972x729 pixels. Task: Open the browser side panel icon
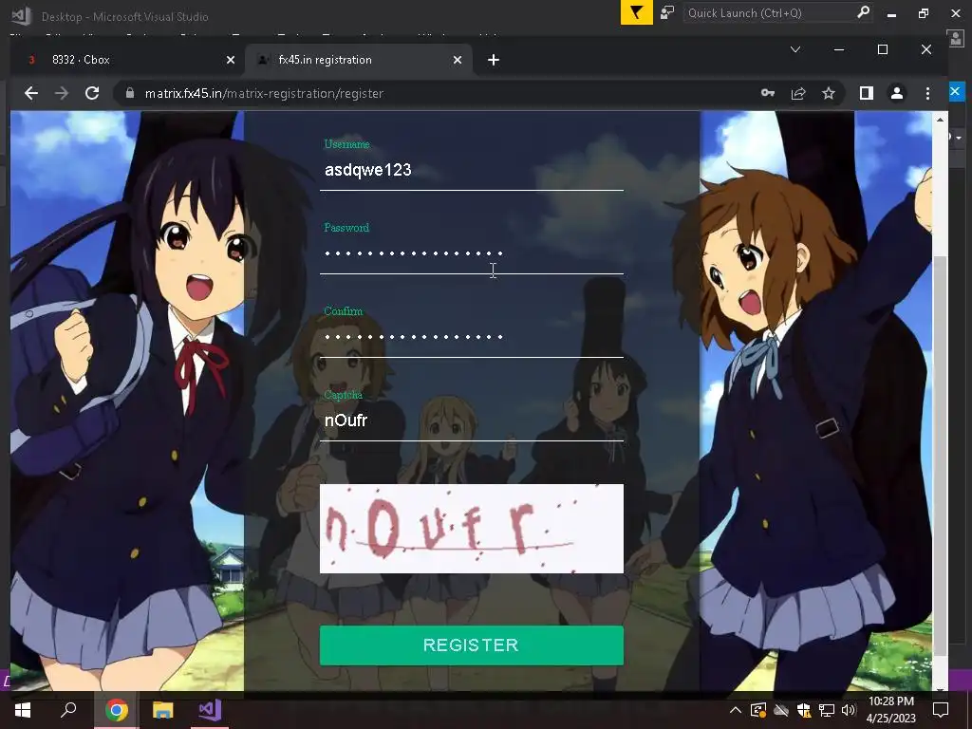point(866,94)
